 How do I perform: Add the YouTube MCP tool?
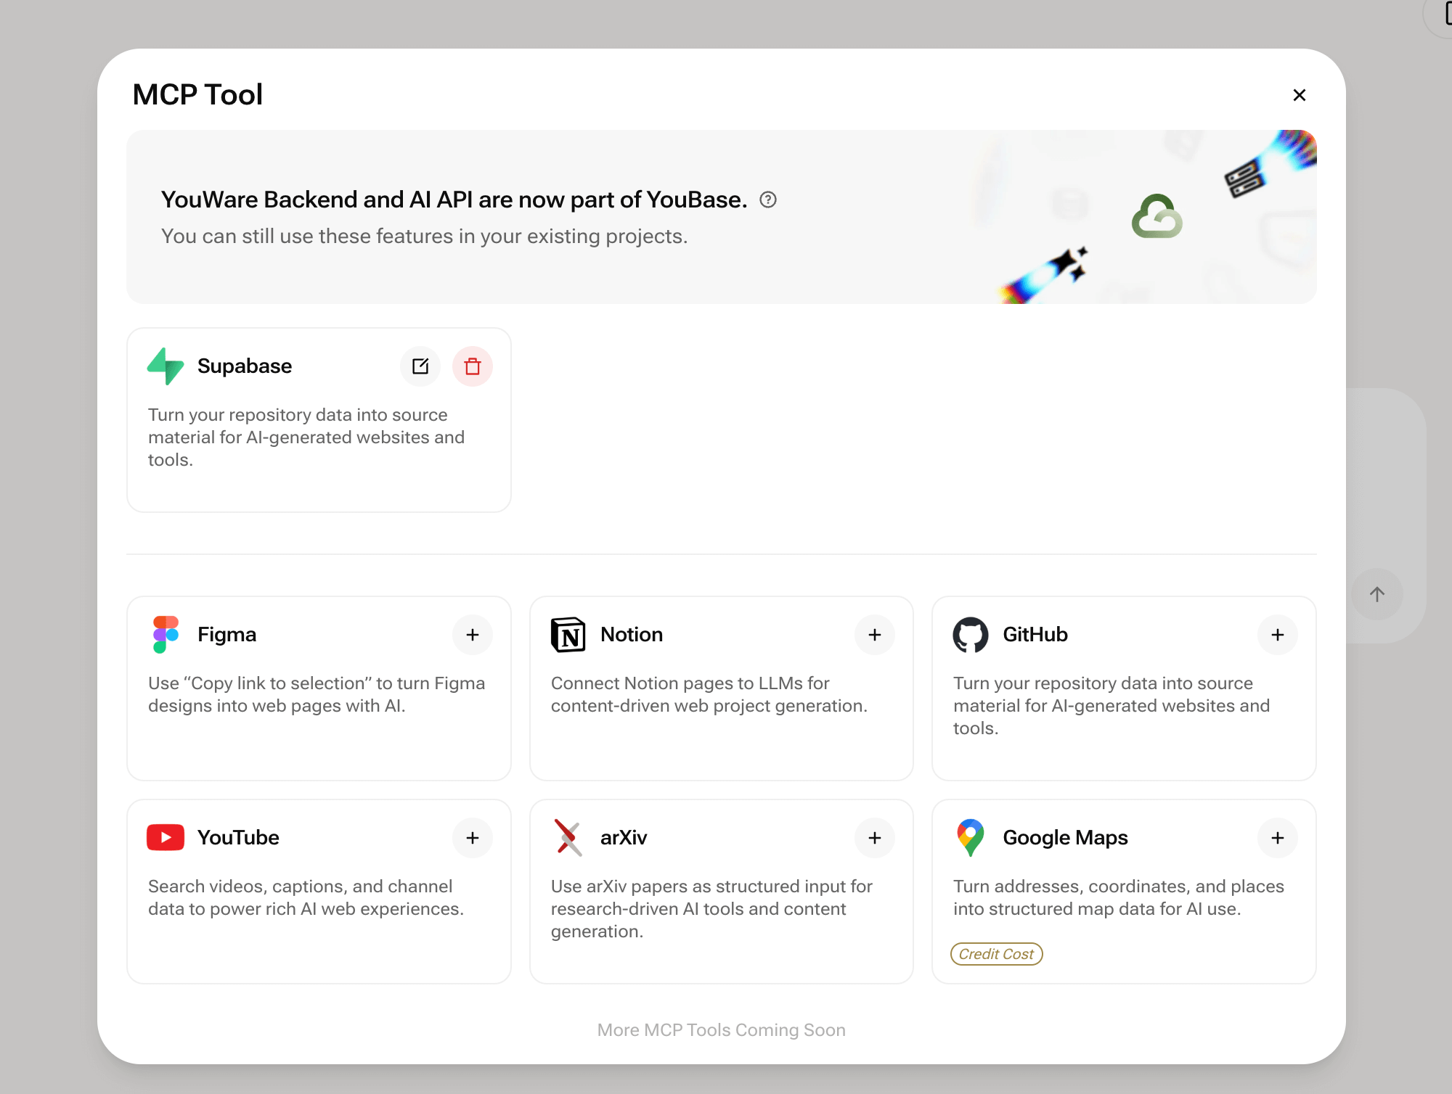[473, 838]
